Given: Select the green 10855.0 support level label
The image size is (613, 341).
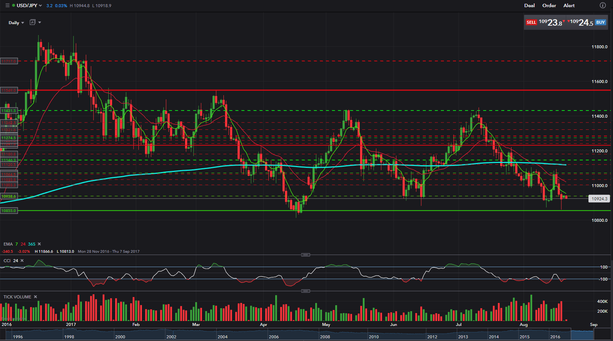Looking at the screenshot, I should pyautogui.click(x=9, y=211).
